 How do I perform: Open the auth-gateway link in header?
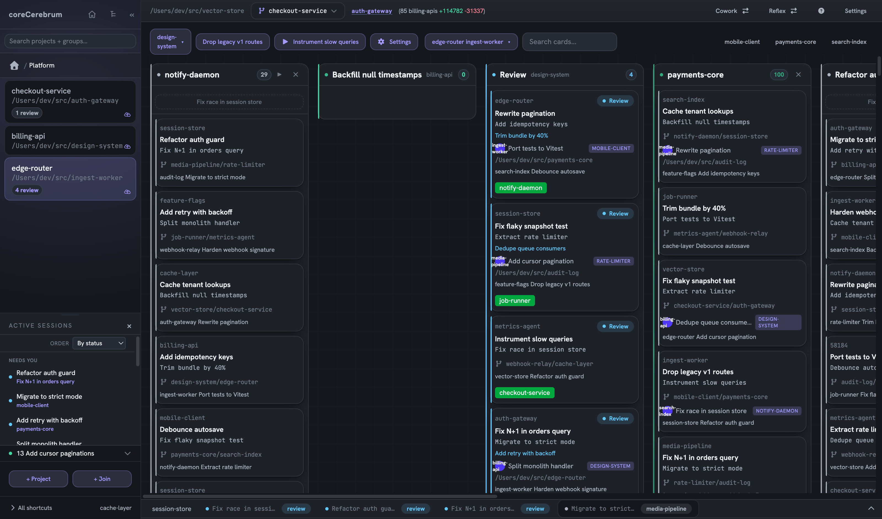pos(372,11)
